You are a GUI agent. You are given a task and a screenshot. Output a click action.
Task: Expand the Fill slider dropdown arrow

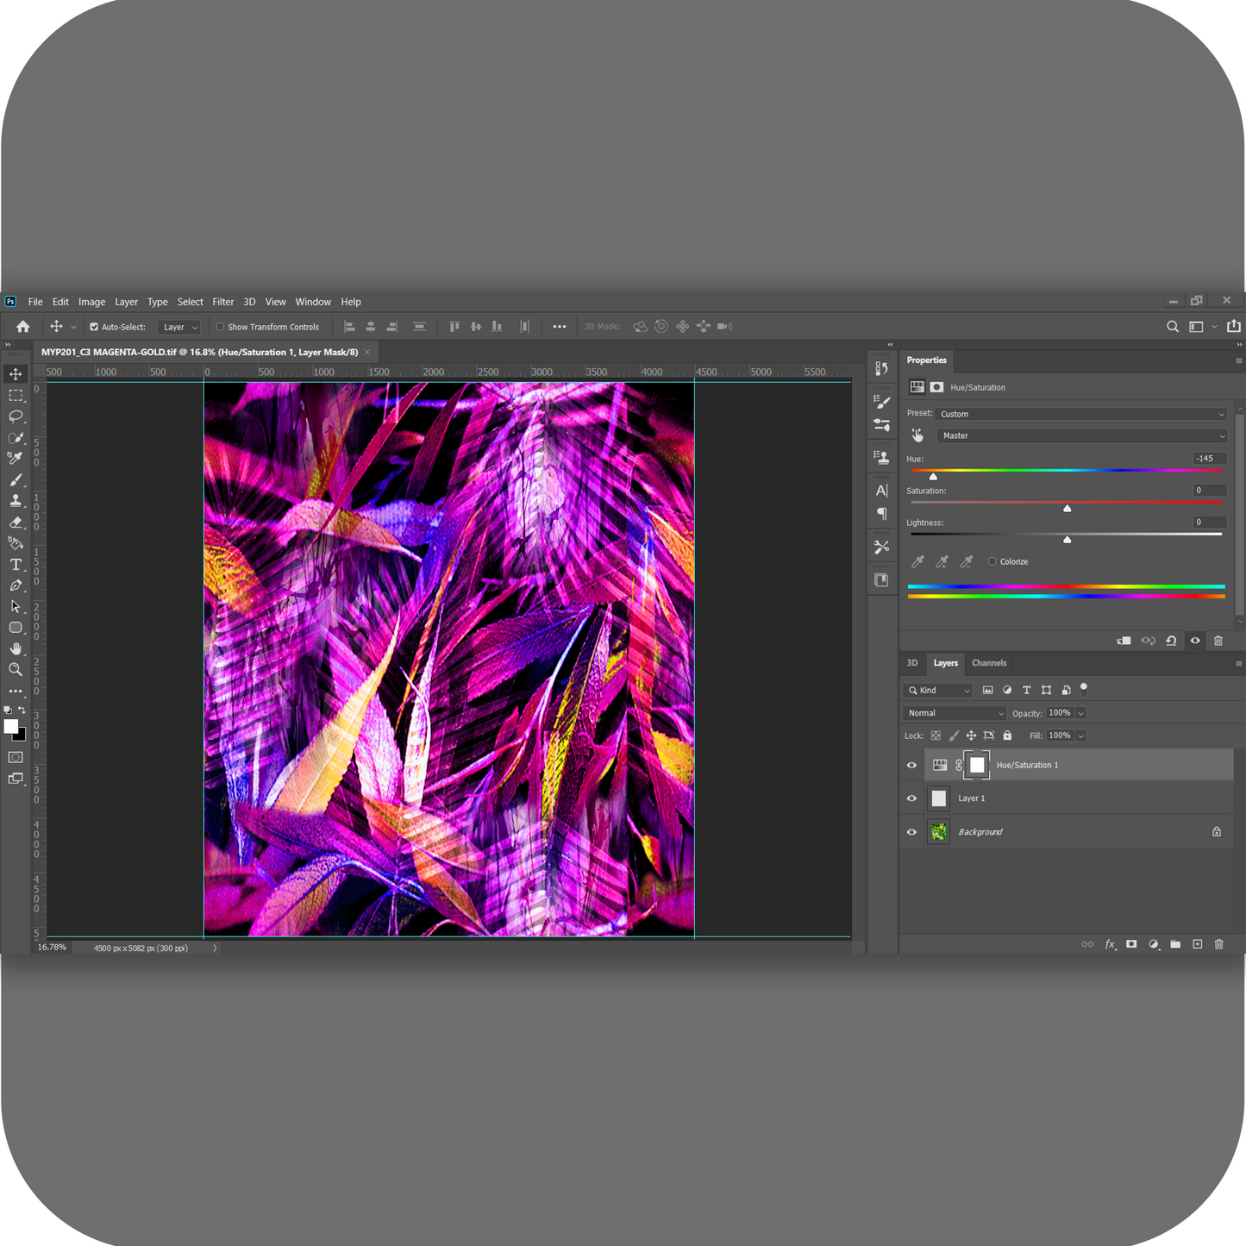[x=1080, y=736]
